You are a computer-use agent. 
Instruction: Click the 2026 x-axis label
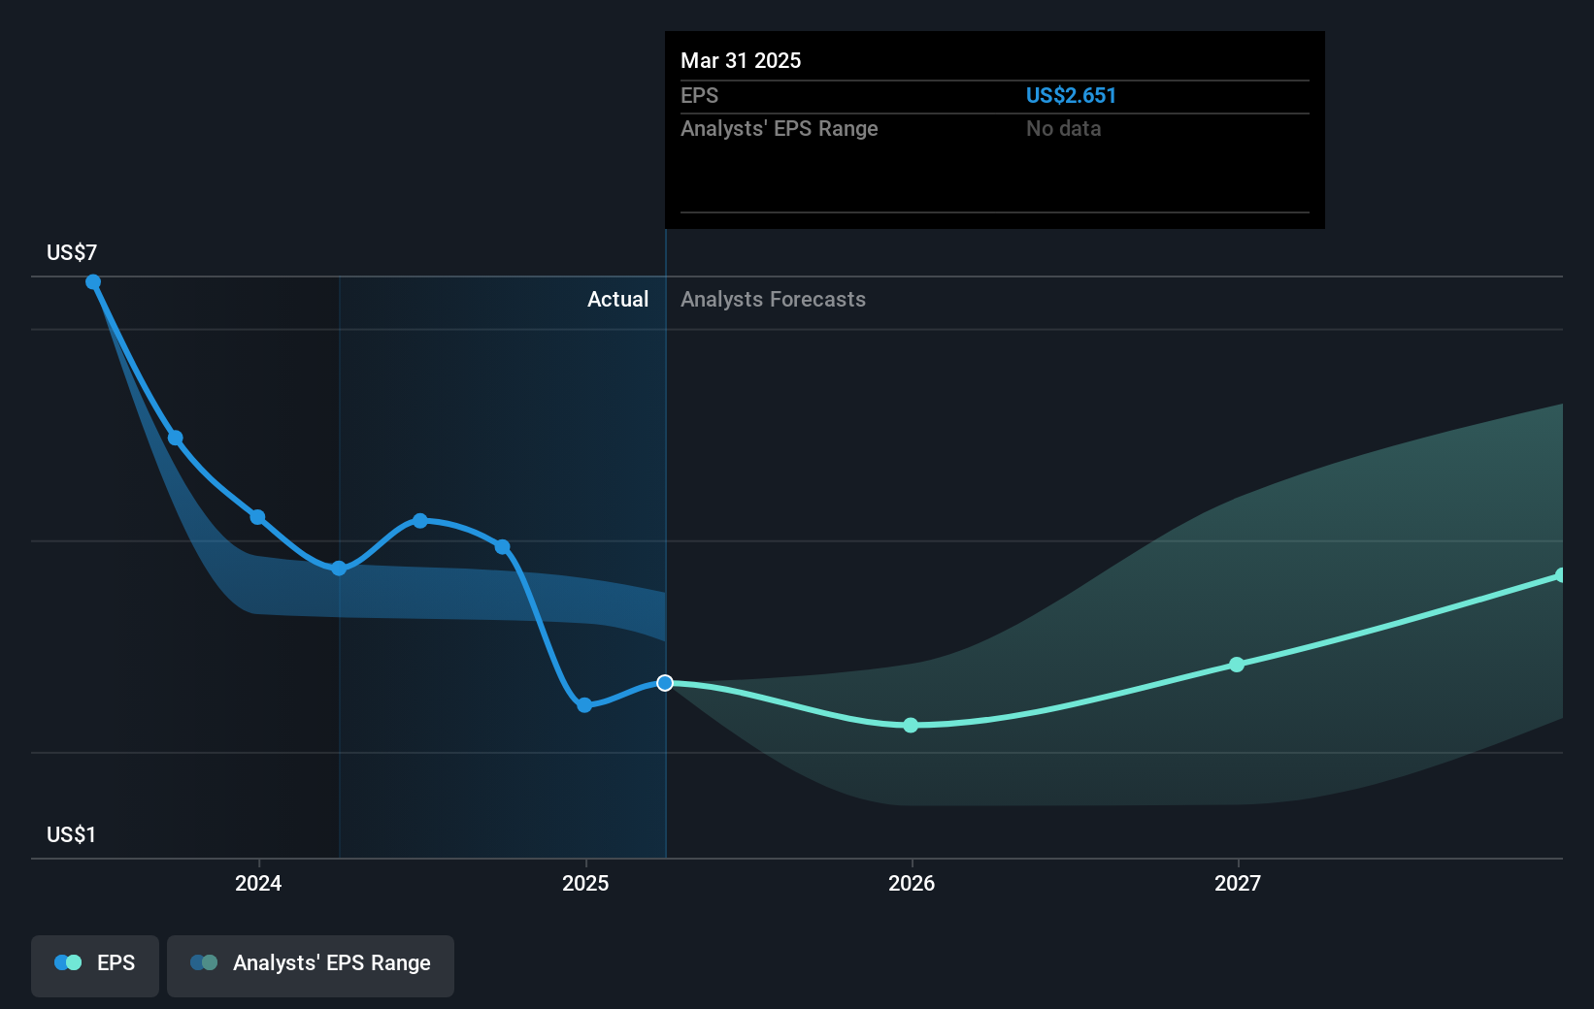[912, 883]
